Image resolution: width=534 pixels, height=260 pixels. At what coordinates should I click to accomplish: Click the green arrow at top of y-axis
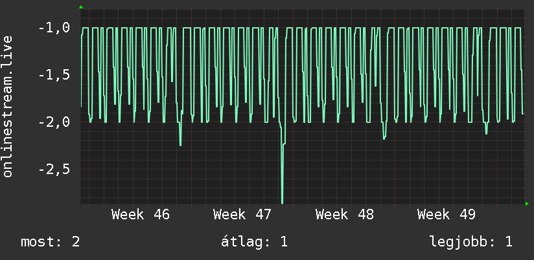[81, 7]
